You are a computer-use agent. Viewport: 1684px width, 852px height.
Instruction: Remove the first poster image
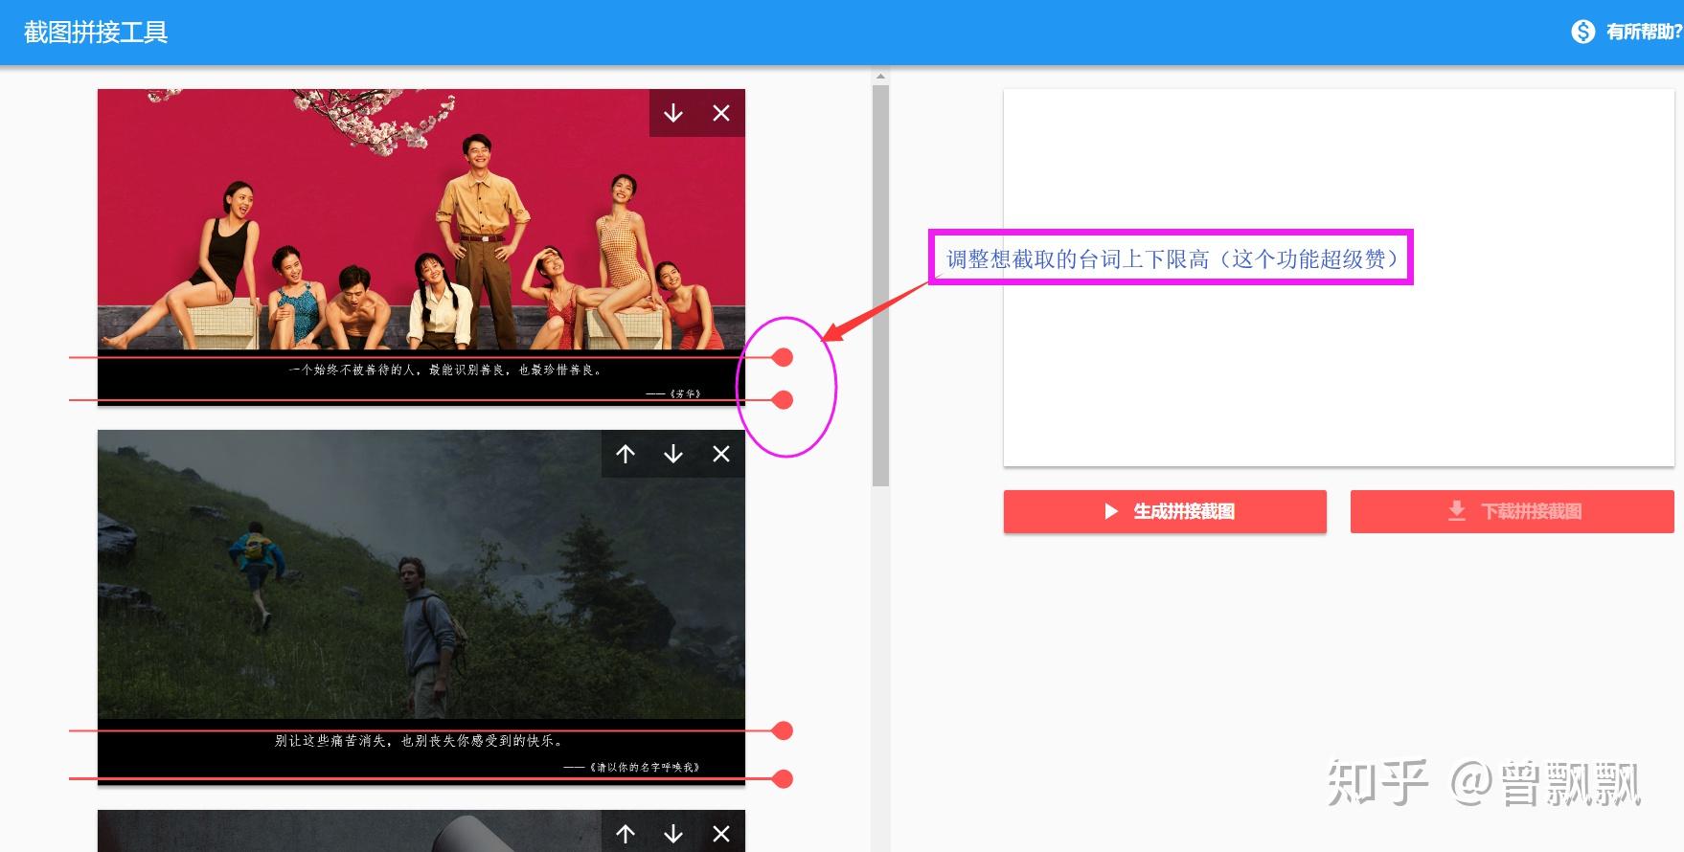(721, 113)
